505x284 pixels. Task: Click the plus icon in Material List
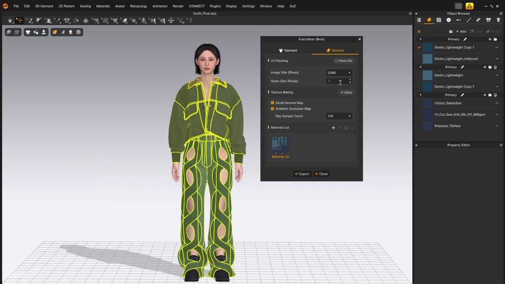333,128
